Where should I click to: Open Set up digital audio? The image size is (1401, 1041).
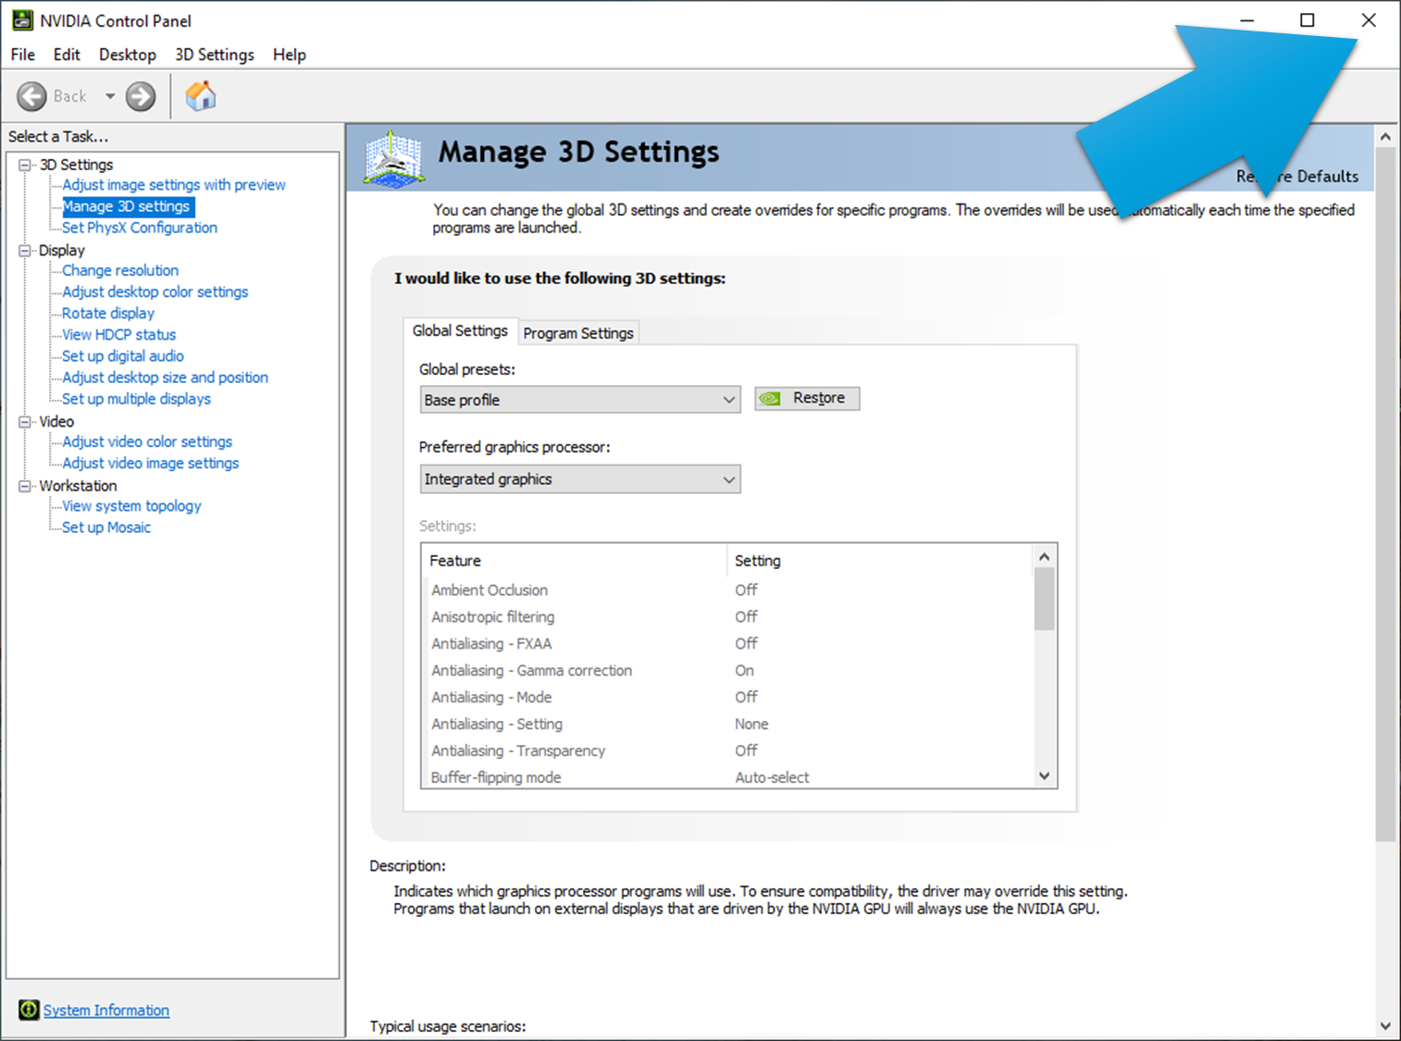pyautogui.click(x=123, y=356)
